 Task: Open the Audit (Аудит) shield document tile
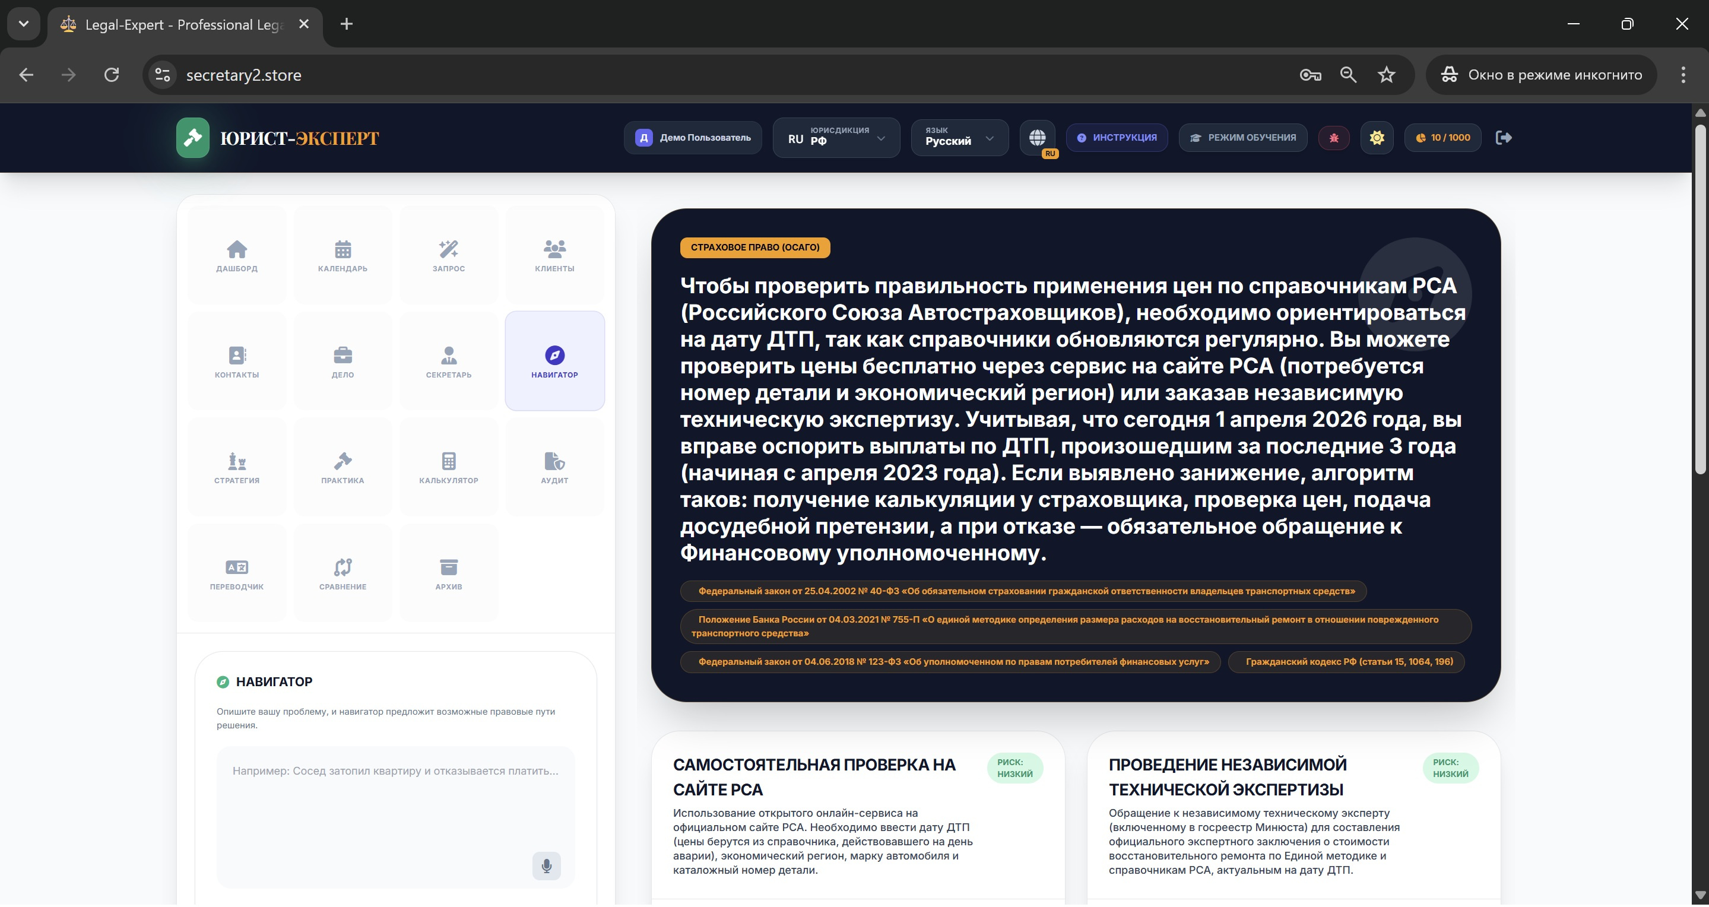click(554, 467)
